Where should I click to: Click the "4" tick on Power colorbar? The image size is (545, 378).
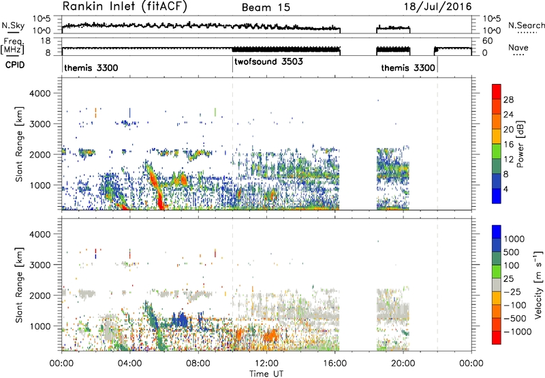pos(505,190)
